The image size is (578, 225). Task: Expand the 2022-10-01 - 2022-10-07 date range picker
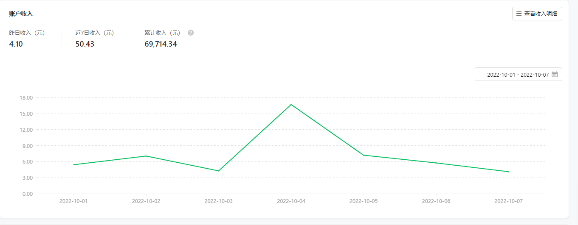(518, 74)
